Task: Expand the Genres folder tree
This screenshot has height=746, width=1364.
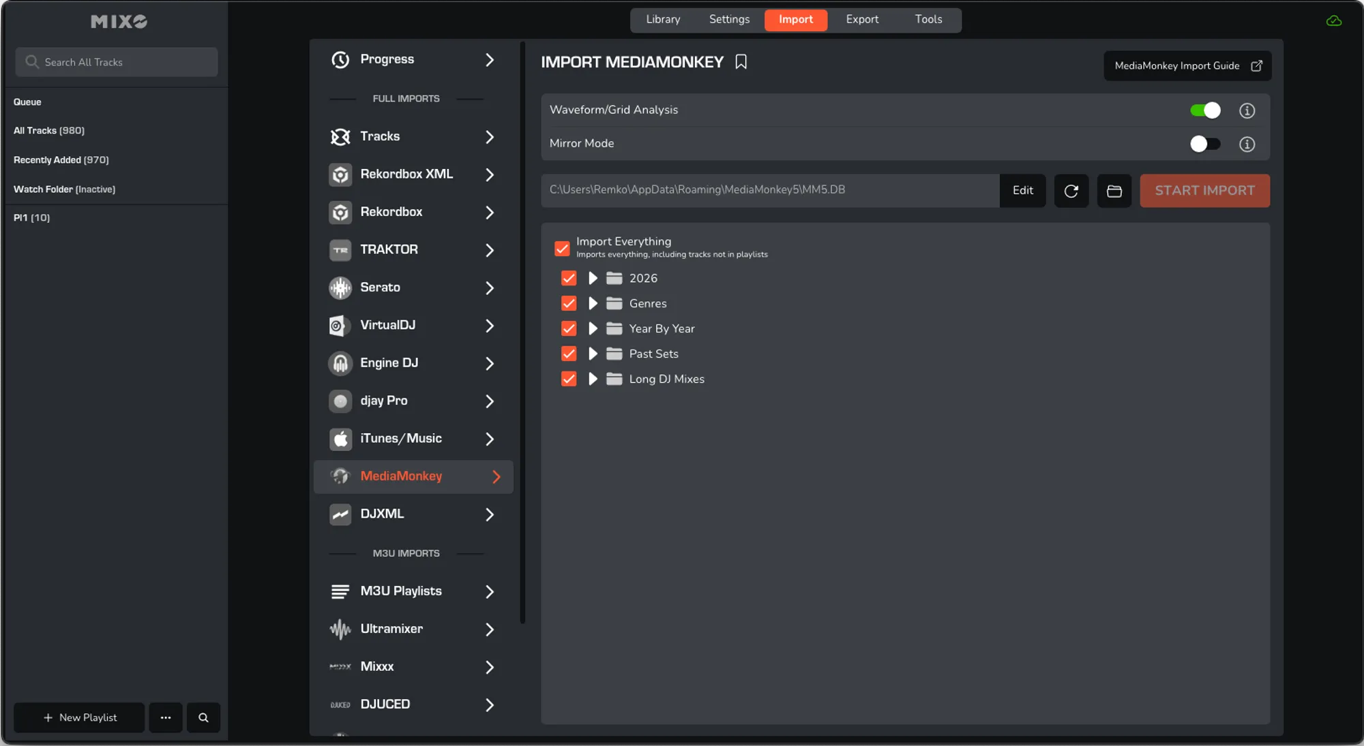Action: (593, 304)
